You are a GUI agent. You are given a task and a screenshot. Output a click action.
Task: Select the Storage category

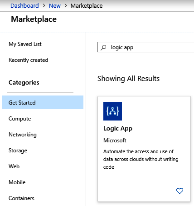[18, 151]
